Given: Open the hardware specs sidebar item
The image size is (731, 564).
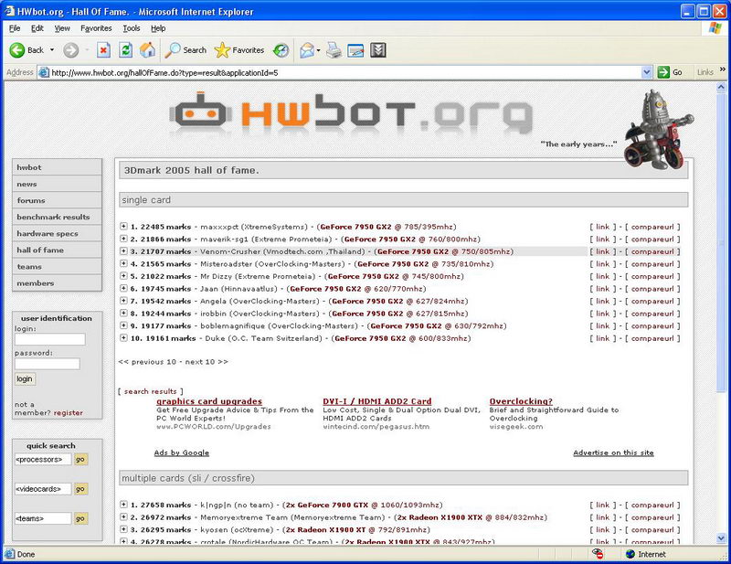Looking at the screenshot, I should point(57,233).
